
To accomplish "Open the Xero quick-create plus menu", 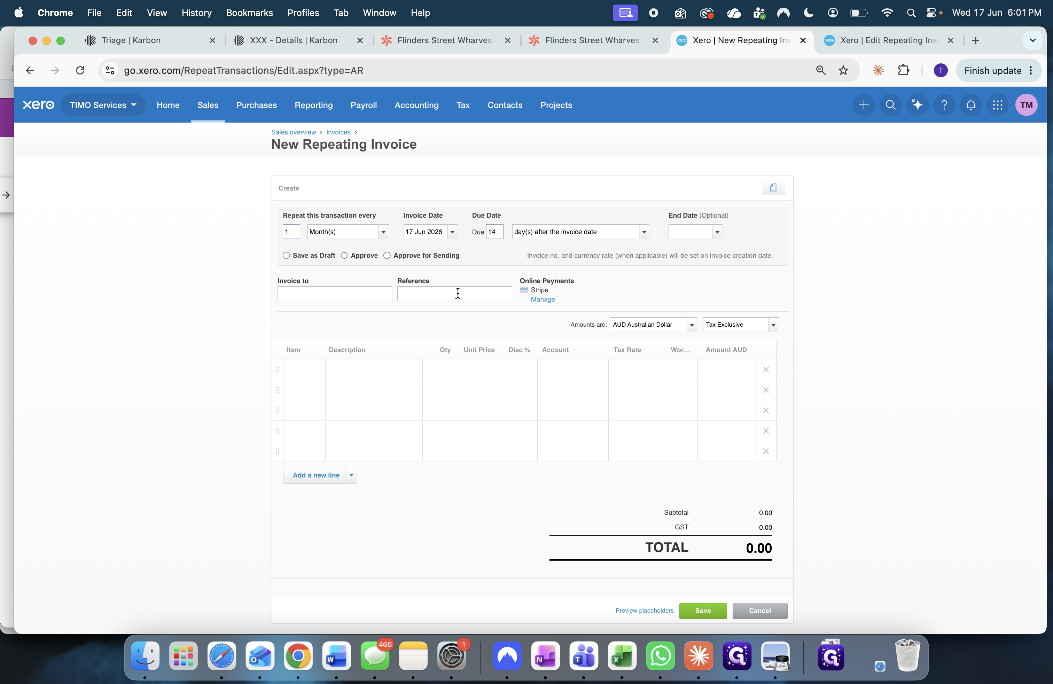I will click(x=863, y=105).
